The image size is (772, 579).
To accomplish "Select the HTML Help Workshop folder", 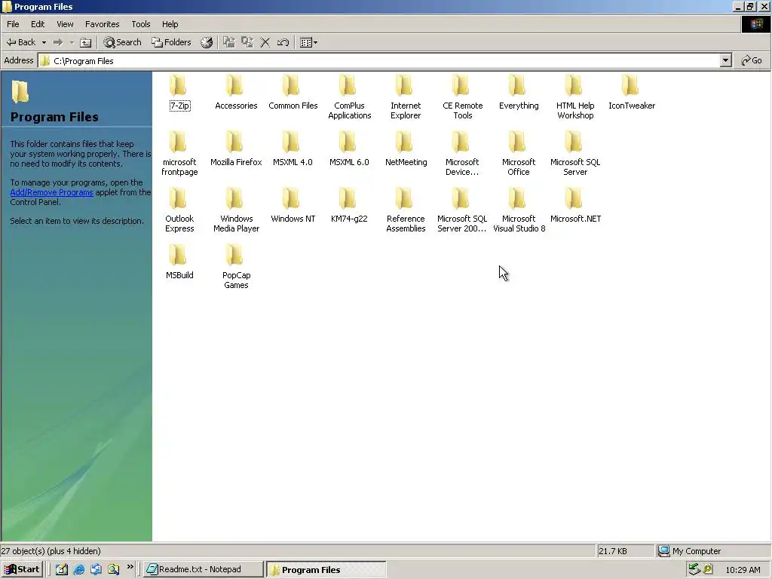I will tap(575, 97).
